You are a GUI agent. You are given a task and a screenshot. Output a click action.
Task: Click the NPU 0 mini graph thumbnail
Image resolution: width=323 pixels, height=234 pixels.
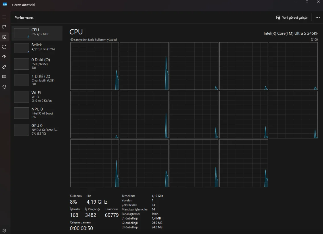click(x=21, y=113)
